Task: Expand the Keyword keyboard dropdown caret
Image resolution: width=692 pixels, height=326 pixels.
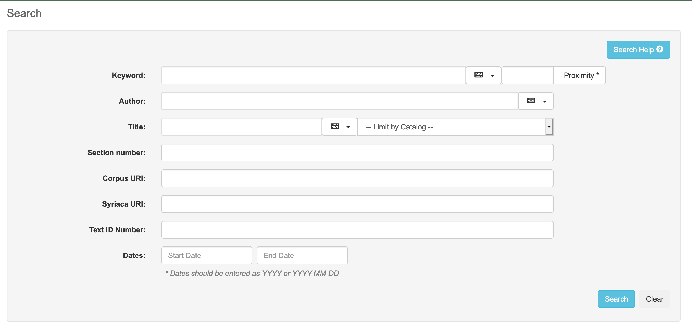Action: 492,76
